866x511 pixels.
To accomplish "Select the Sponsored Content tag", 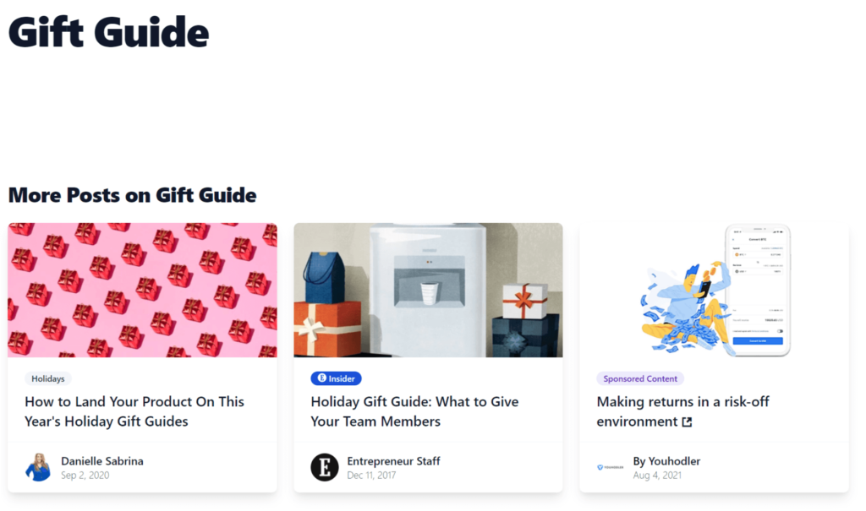I will click(640, 378).
